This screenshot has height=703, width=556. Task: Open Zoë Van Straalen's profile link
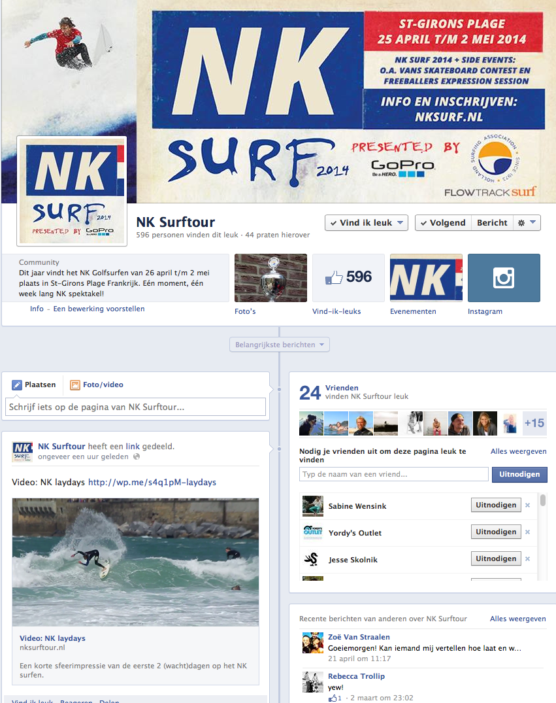[x=359, y=637]
